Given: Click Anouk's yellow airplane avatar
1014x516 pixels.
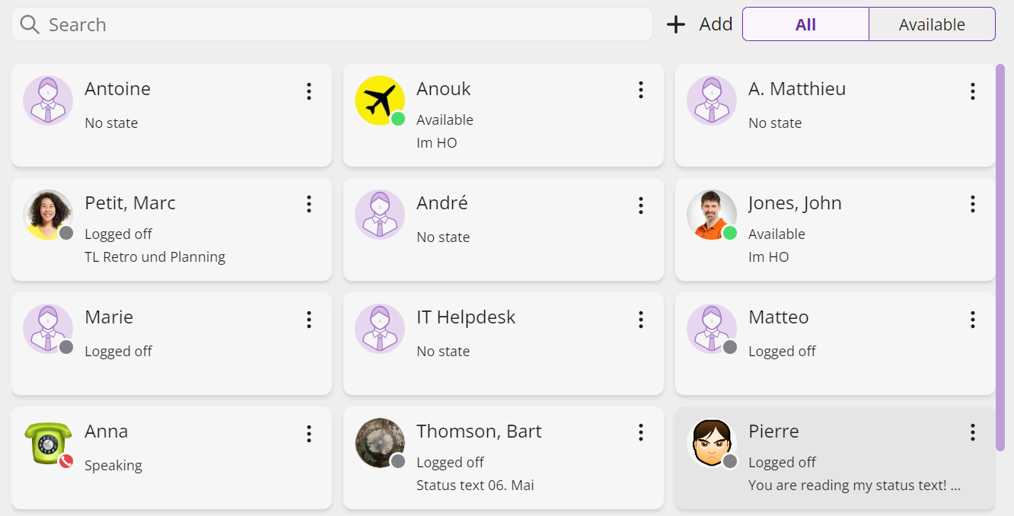Looking at the screenshot, I should [380, 100].
